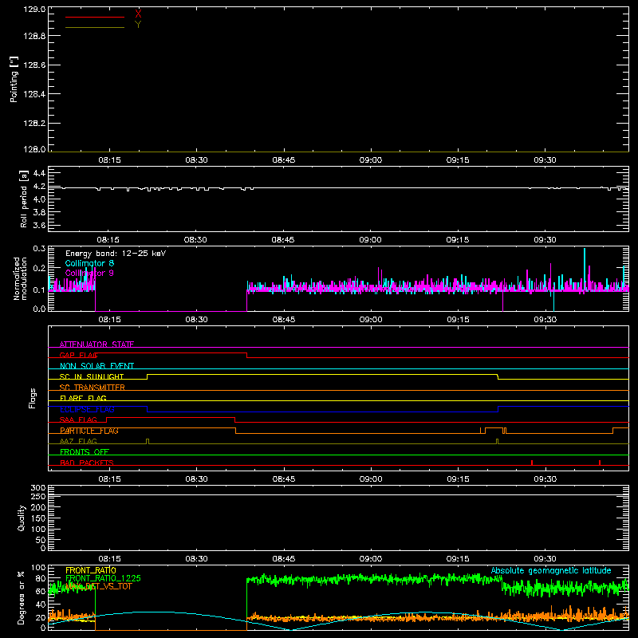Viewport: 638px width, 638px height.
Task: Click the ATTENUATOR_STATE flag label
Action: 96,345
